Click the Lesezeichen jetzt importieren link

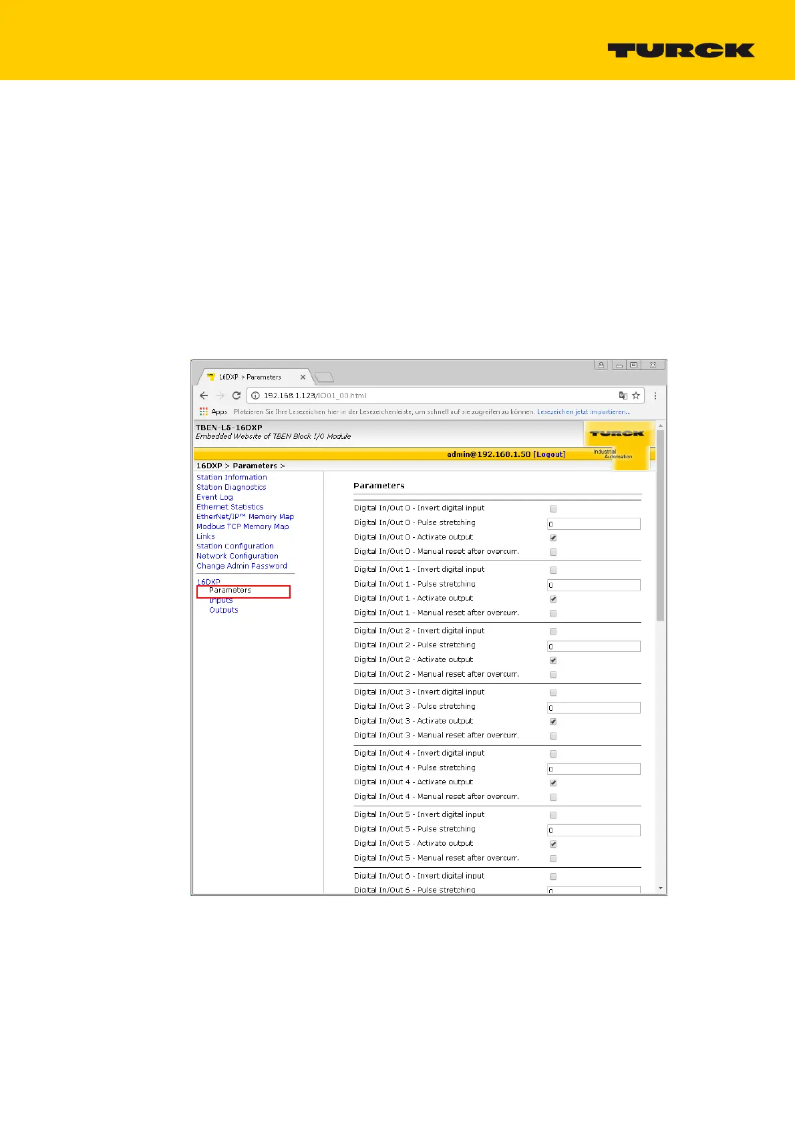(583, 412)
